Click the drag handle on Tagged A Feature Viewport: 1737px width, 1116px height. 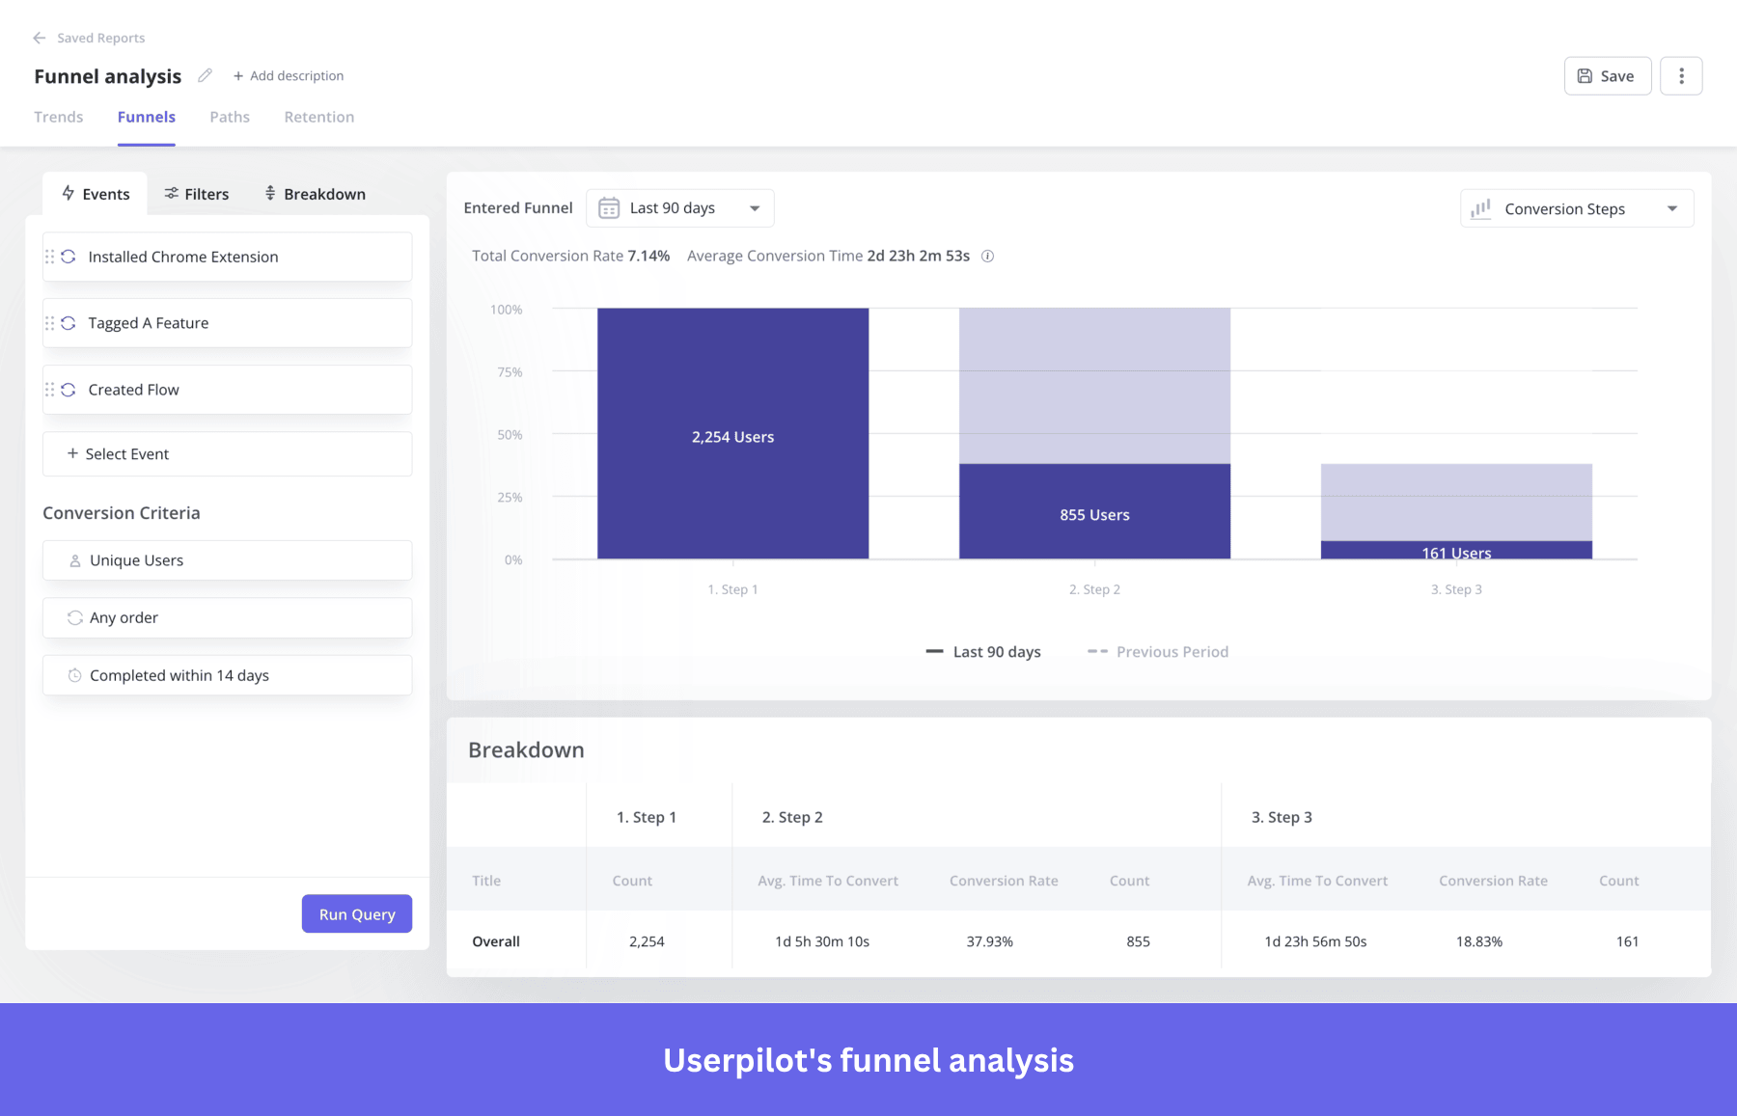pos(51,322)
